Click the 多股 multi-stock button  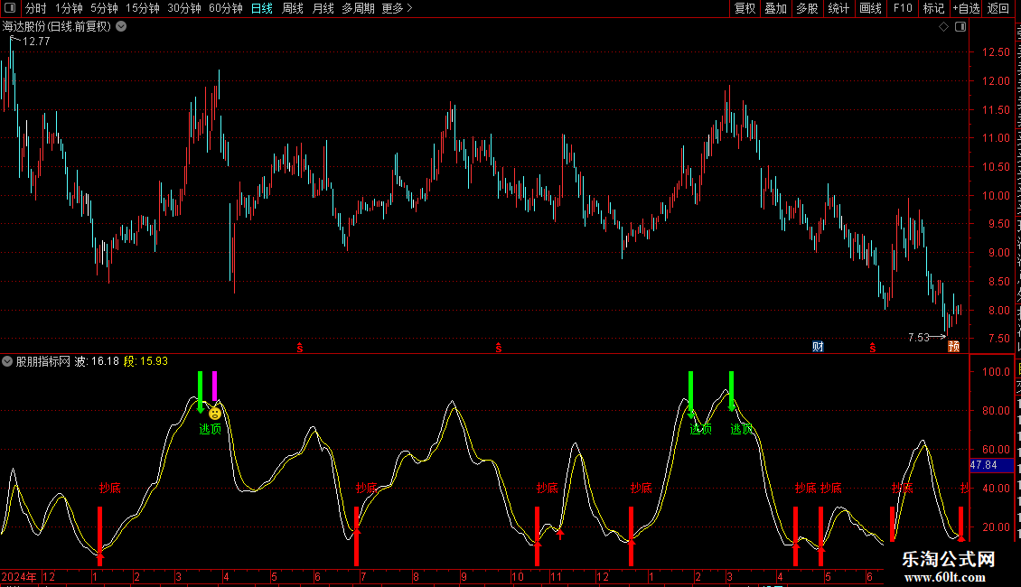coord(807,8)
